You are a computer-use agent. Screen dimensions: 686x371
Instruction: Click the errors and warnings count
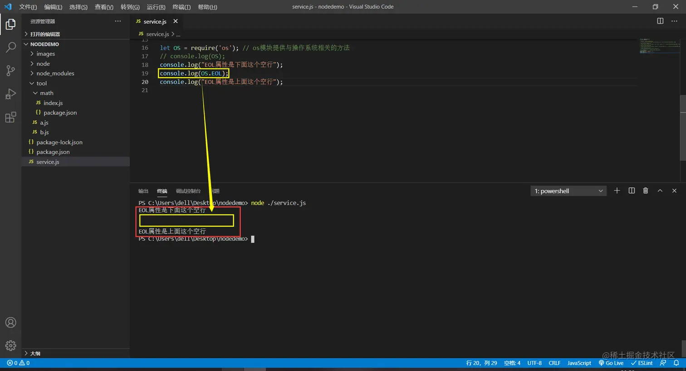pos(18,363)
